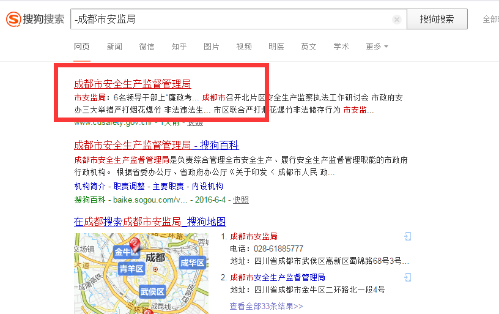The width and height of the screenshot is (499, 314).
Task: Switch to the 学术 tab
Action: click(x=341, y=47)
